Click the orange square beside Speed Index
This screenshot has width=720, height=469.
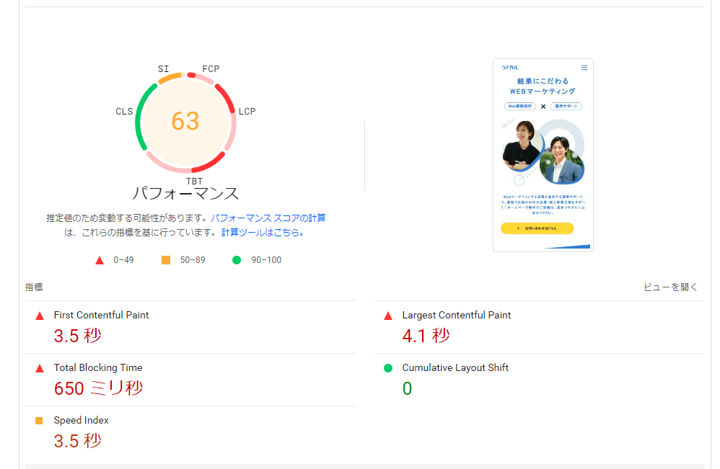pyautogui.click(x=40, y=421)
